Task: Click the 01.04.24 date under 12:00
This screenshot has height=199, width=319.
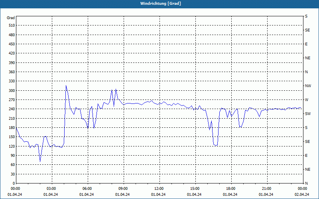Action: point(158,195)
